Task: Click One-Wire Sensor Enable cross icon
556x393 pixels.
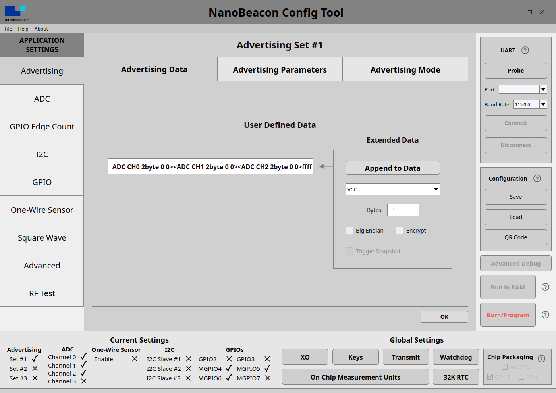Action: (x=135, y=359)
